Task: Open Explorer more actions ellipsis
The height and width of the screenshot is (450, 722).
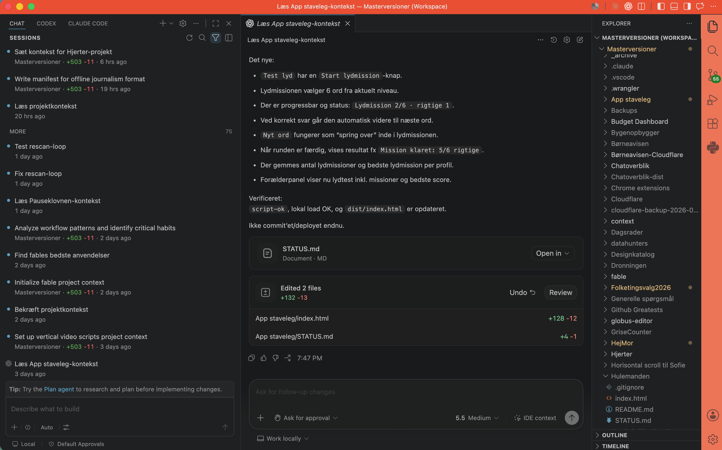Action: 689,23
